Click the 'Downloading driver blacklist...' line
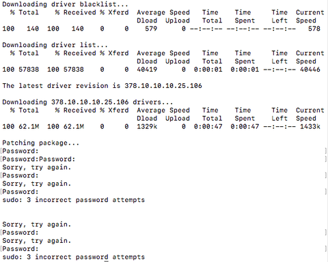This screenshot has height=262, width=328. (65, 4)
